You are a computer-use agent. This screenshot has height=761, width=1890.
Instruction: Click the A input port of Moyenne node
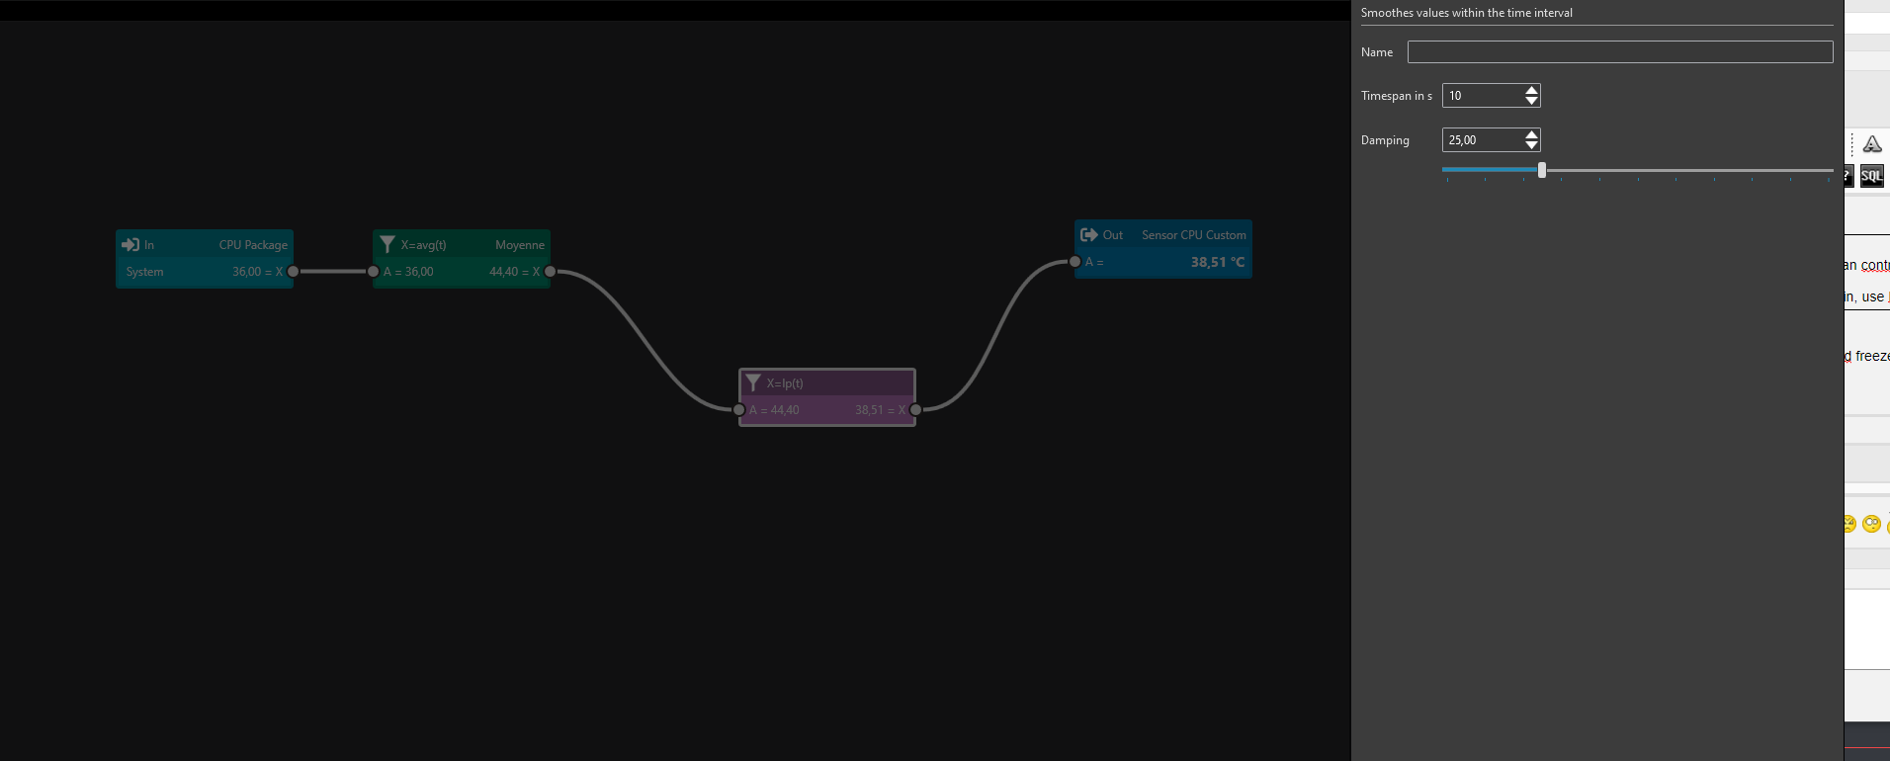point(373,272)
